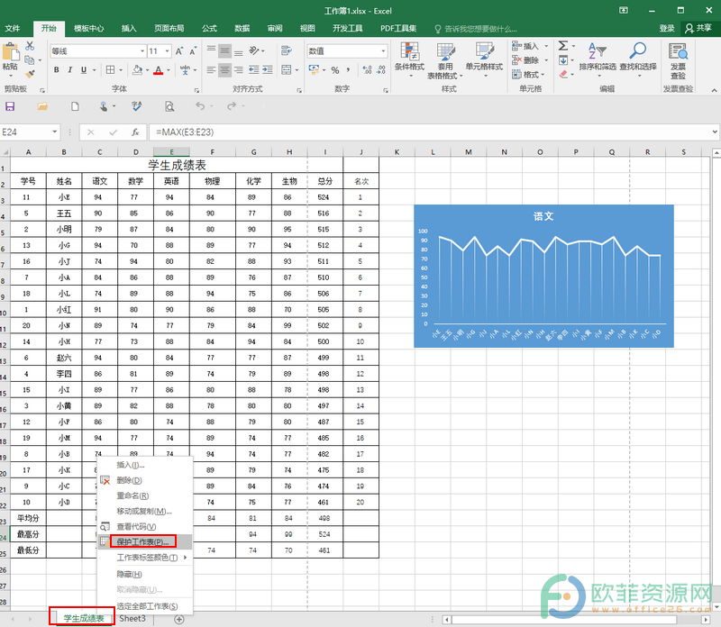Screen dimensions: 721x627
Task: Open Sort and Filter menu
Action: click(x=598, y=59)
